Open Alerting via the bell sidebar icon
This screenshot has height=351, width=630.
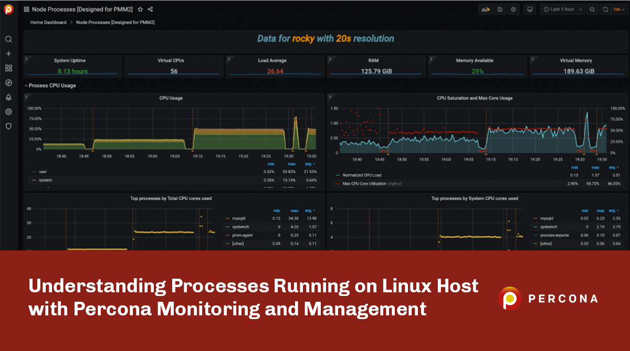click(x=8, y=97)
